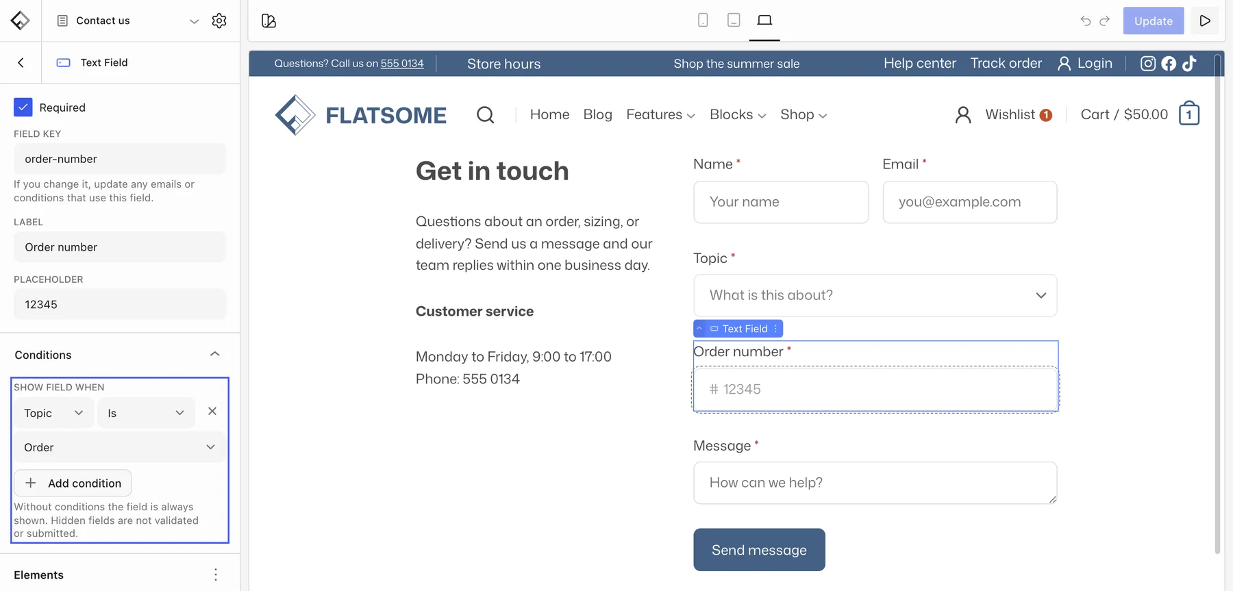The height and width of the screenshot is (591, 1233).
Task: Click the Send message button
Action: coord(759,549)
